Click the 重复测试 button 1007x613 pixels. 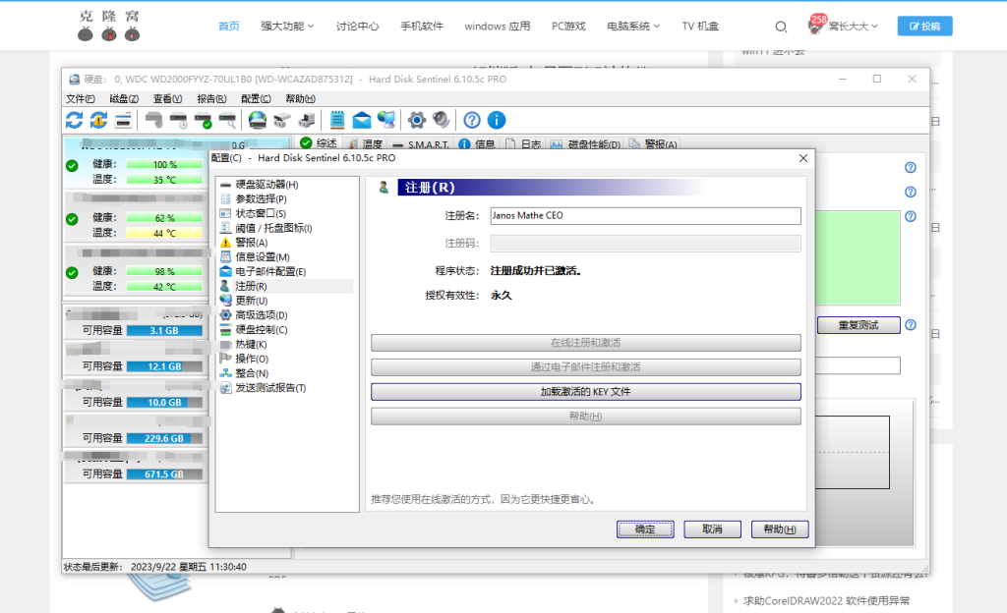coord(859,325)
